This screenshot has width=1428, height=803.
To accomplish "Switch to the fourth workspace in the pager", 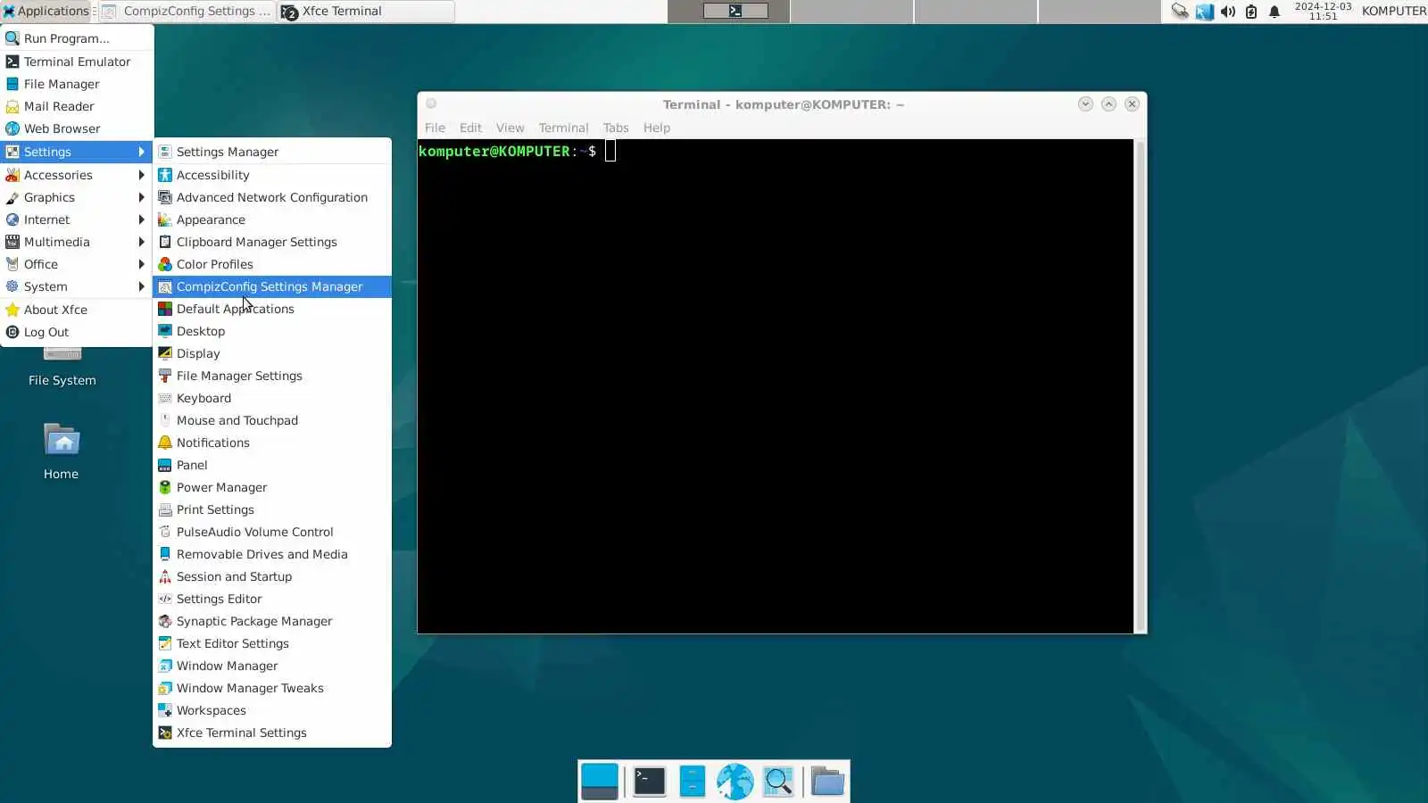I will pos(1100,12).
